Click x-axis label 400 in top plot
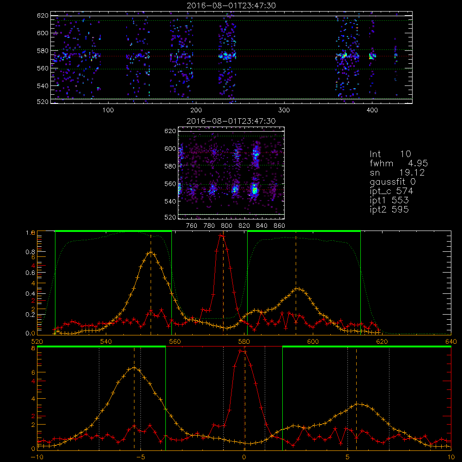Viewport: 462px width, 462px height. tap(372, 110)
